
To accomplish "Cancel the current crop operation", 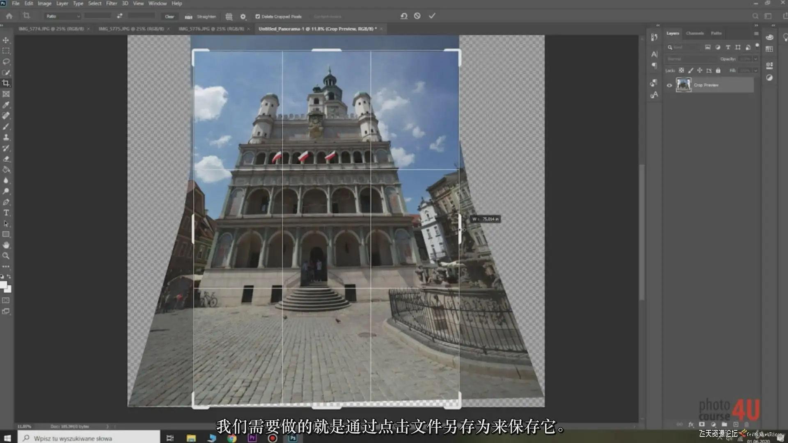I will click(x=417, y=16).
